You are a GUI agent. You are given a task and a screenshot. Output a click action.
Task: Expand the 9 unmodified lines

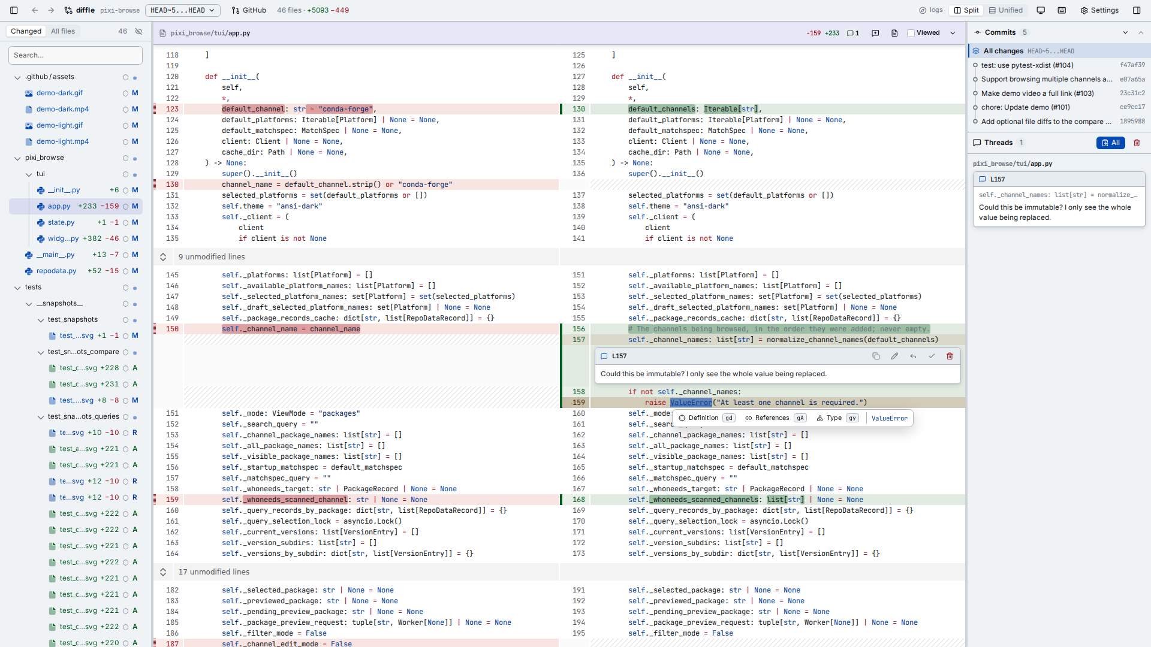[x=163, y=257]
